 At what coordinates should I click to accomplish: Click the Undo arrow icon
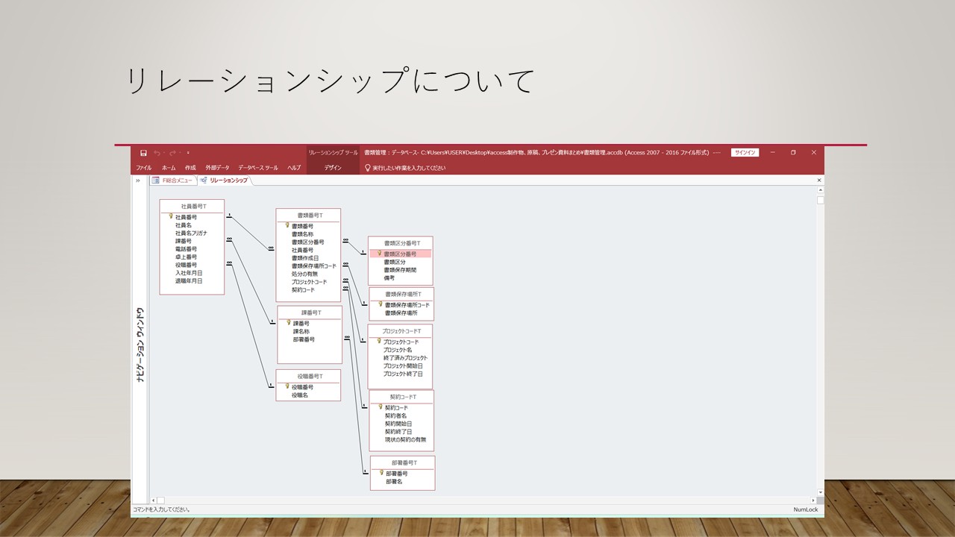click(157, 153)
